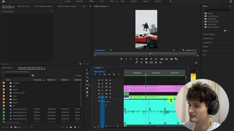Click Mark In in Program monitor
234x131 pixels.
[126, 59]
